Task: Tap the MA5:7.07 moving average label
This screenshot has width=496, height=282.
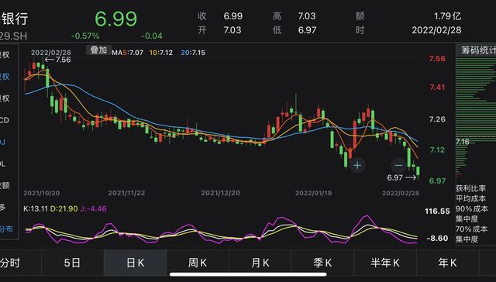Action: click(x=127, y=53)
